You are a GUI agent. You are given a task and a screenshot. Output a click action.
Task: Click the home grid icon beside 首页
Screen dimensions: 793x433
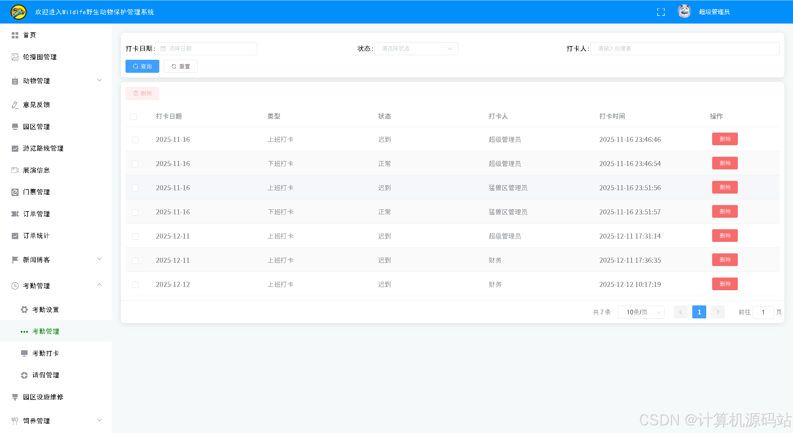tap(15, 35)
